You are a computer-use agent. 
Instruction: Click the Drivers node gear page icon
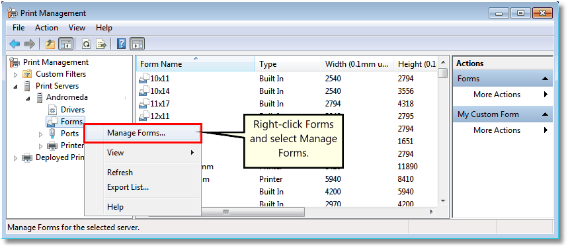point(53,110)
